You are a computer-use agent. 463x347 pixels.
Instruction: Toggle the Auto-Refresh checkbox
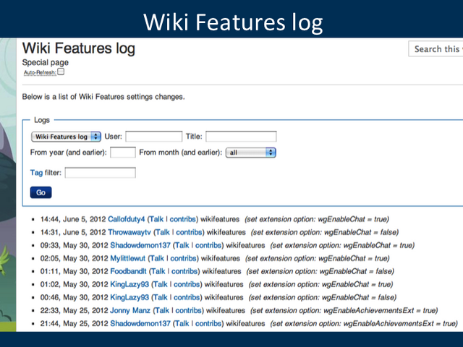pyautogui.click(x=61, y=72)
